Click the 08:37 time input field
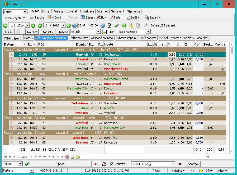 (x=82, y=25)
